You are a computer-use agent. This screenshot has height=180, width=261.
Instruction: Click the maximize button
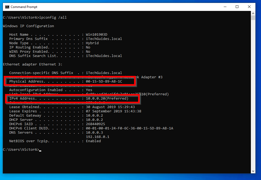click(237, 7)
